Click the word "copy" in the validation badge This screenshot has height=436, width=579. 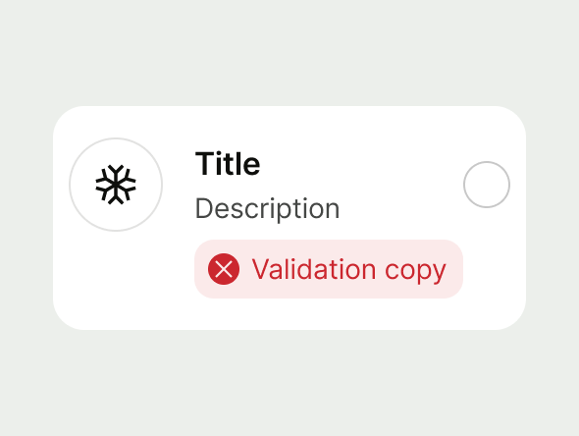point(415,272)
